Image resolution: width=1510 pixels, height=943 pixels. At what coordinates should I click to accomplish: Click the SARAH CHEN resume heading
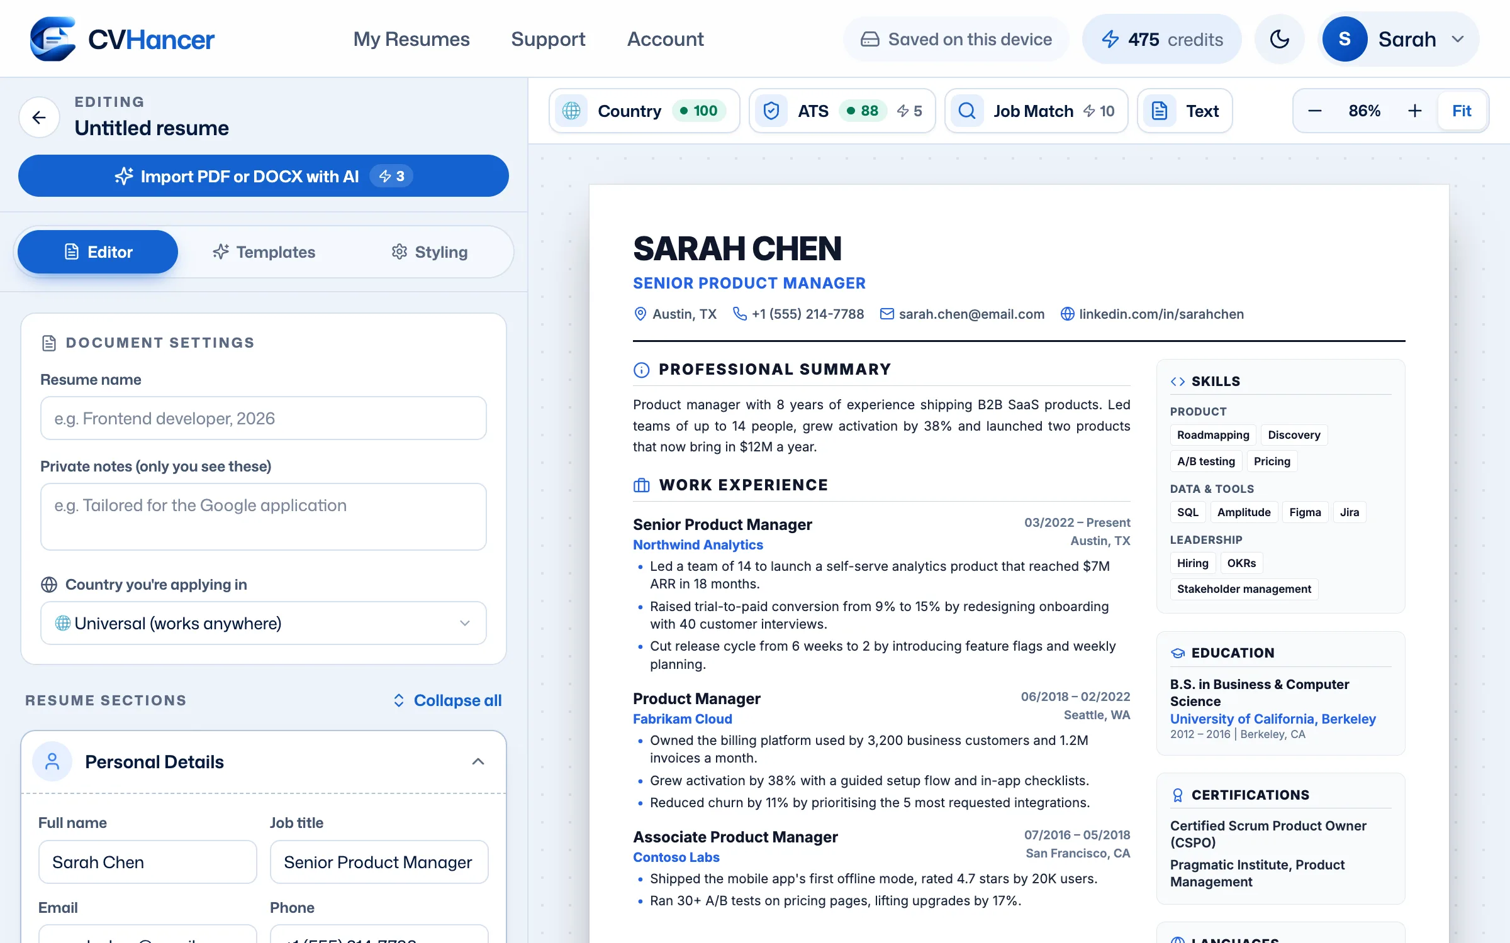coord(737,248)
